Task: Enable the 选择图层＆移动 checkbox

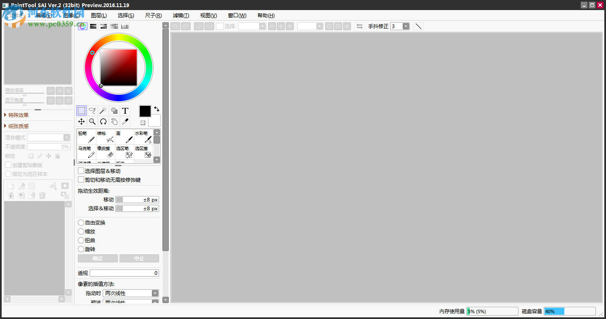Action: coord(81,170)
